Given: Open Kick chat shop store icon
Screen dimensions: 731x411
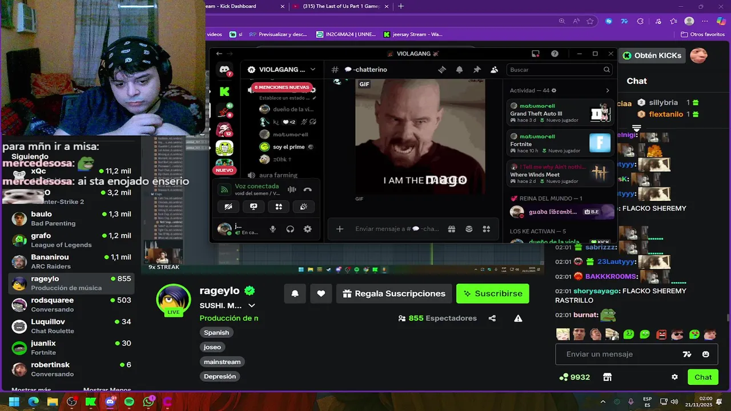Looking at the screenshot, I should click(607, 377).
